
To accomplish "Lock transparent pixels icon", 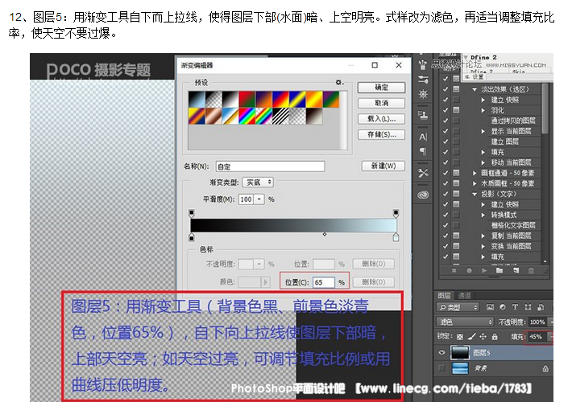I will [460, 337].
